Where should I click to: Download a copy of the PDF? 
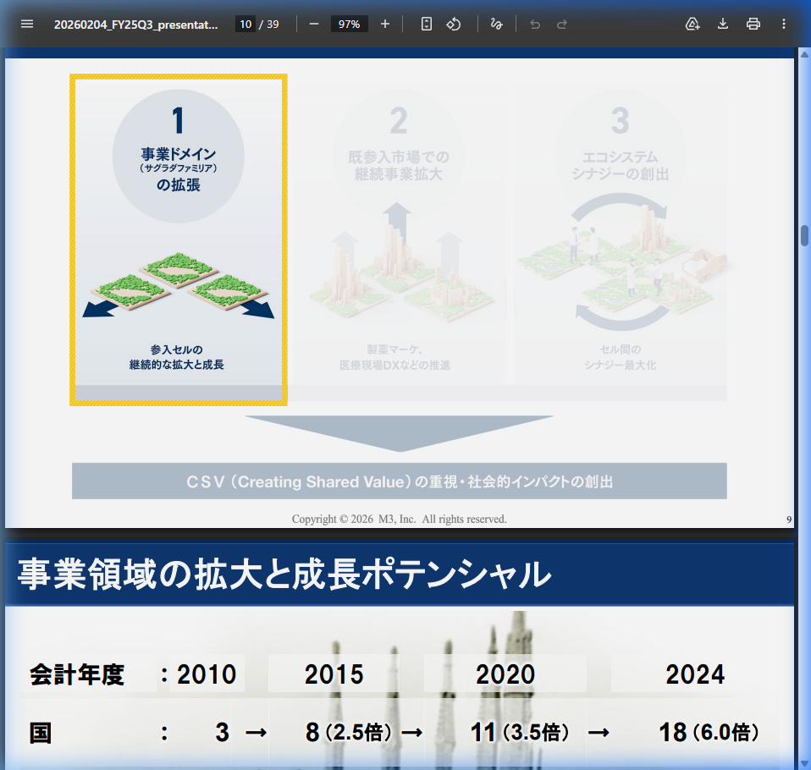722,24
